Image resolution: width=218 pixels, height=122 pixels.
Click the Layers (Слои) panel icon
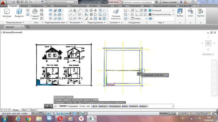190,13
